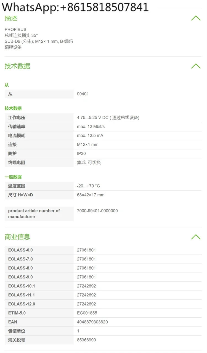Screen dimensions: 207x353
Task: Click the max. 12.5 mA value
Action: coord(90,136)
